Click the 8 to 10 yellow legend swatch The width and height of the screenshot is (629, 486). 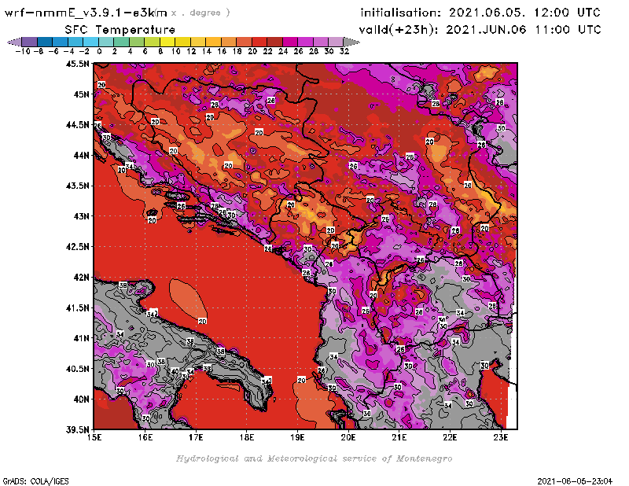pyautogui.click(x=167, y=42)
